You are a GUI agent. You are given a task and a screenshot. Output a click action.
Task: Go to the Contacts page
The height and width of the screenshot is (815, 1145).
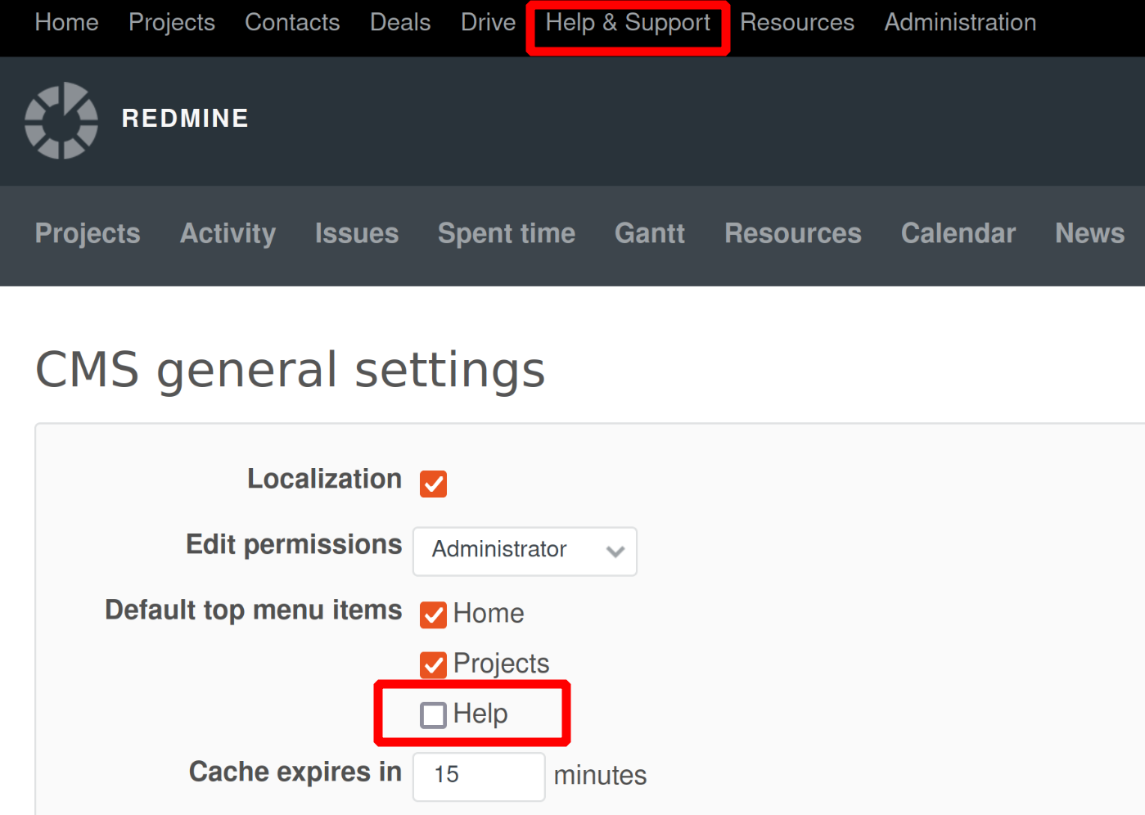tap(292, 23)
